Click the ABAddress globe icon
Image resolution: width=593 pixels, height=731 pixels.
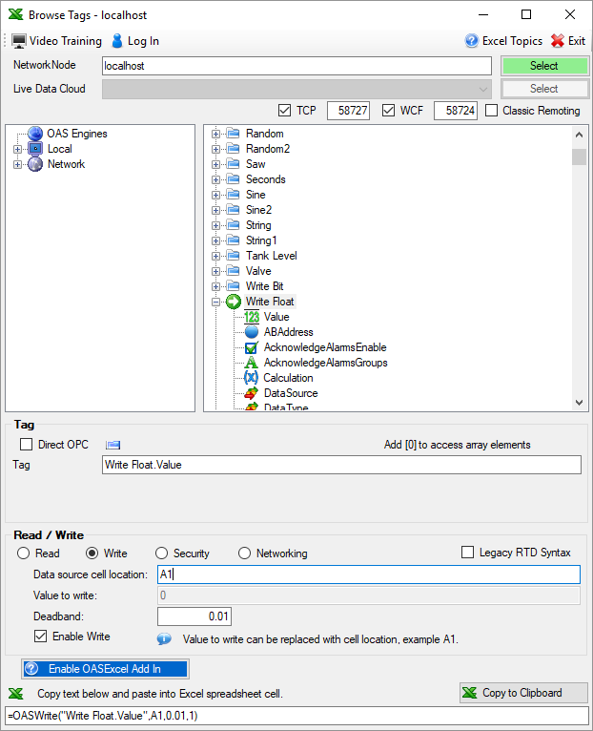252,332
